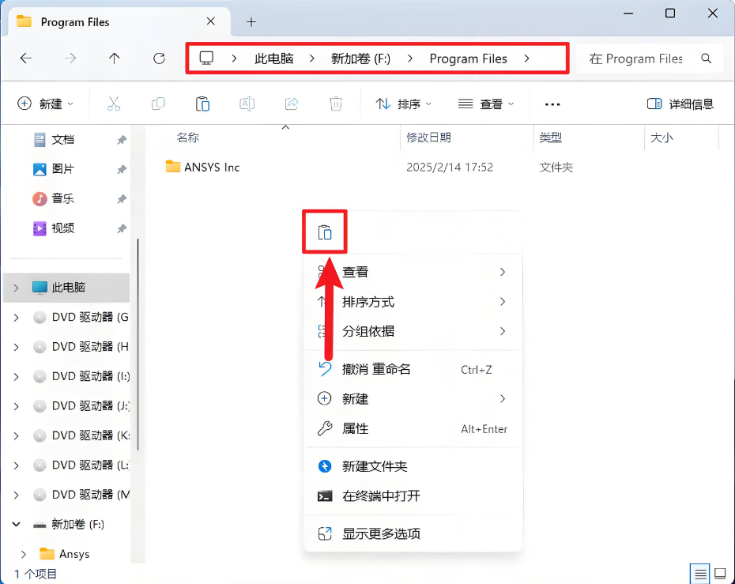Refresh the current folder view
Screen dimensions: 735x584
point(160,58)
